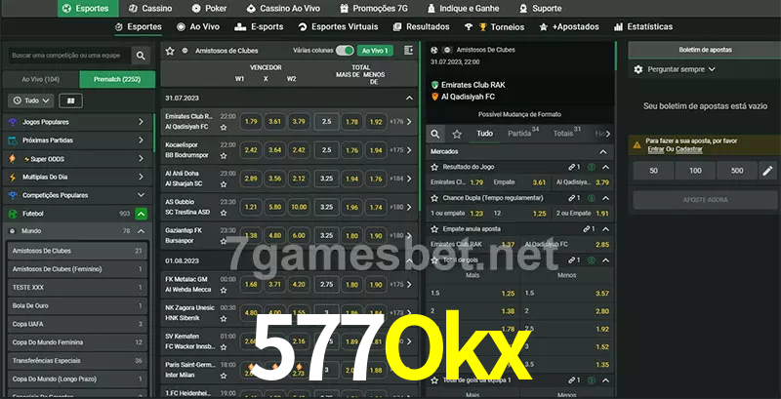Screen dimensions: 781x399
Task: Switch to the grid layout view icon
Action: (x=70, y=100)
